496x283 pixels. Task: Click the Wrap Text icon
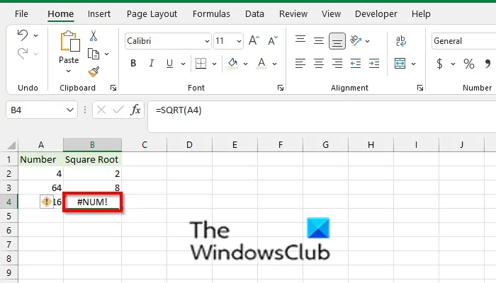(401, 41)
